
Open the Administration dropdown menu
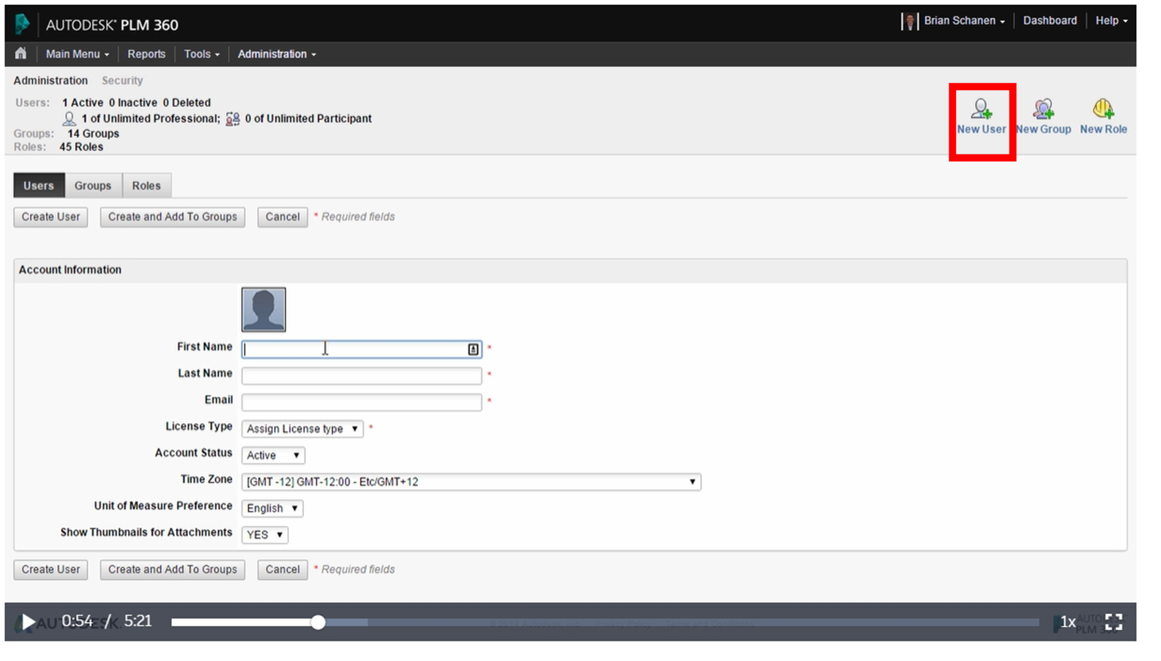click(276, 54)
